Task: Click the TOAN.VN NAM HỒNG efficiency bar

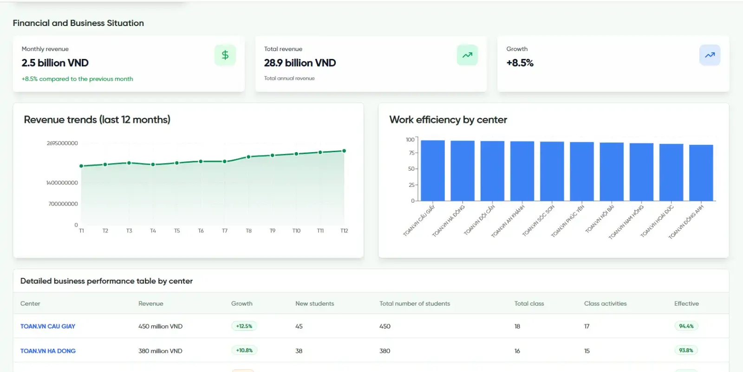Action: point(642,172)
